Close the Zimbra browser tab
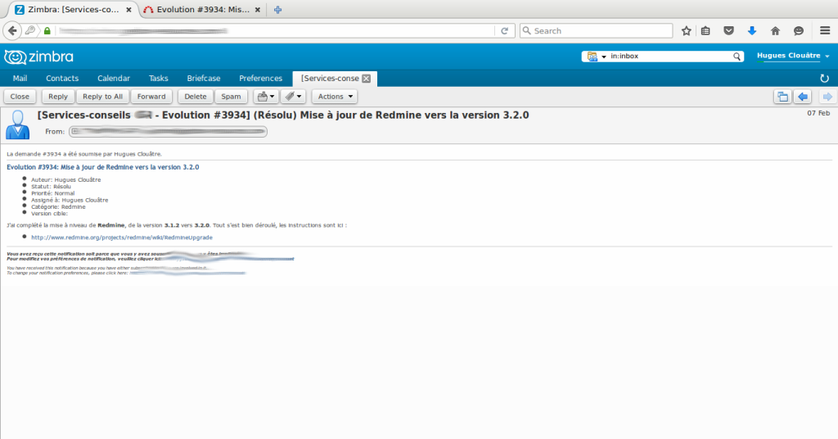The height and width of the screenshot is (439, 838). (128, 10)
